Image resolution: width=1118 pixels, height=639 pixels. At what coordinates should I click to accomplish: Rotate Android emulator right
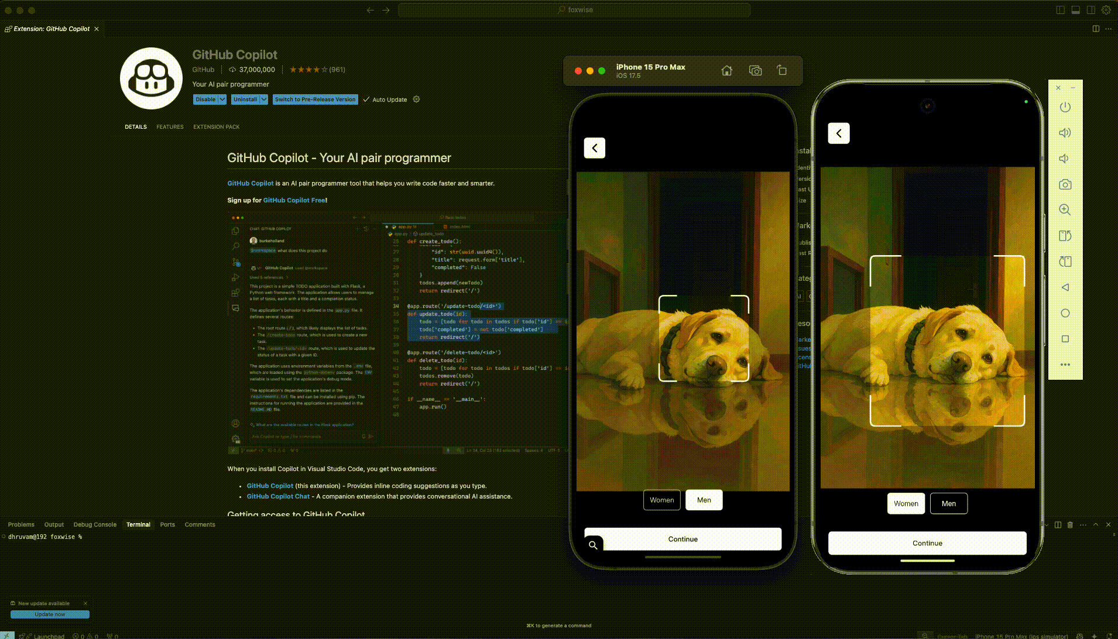[x=1065, y=262]
